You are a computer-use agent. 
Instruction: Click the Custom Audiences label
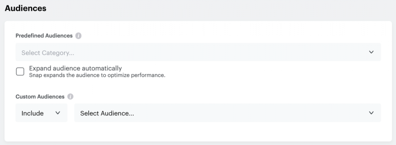tap(40, 97)
